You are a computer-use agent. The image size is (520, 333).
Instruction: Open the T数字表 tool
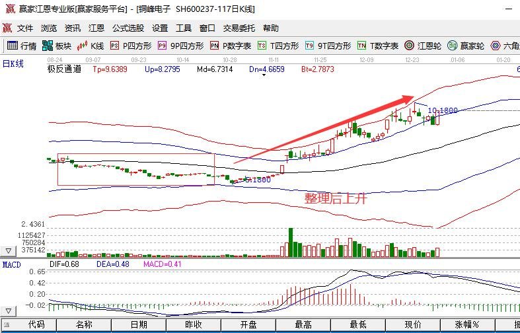pyautogui.click(x=378, y=46)
